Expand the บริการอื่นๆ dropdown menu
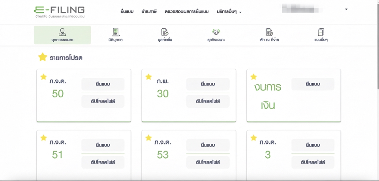The height and width of the screenshot is (181, 379). 229,12
